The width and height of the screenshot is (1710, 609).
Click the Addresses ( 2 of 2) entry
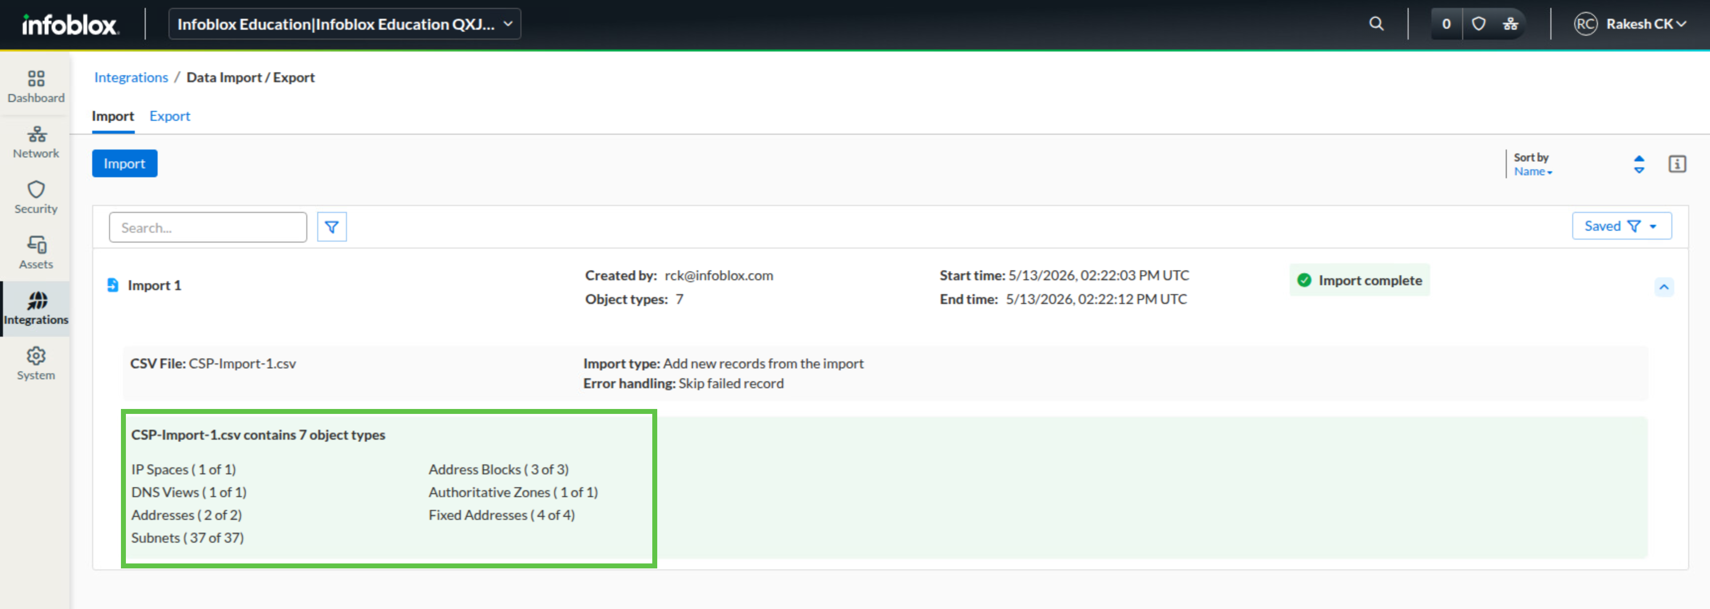[186, 515]
